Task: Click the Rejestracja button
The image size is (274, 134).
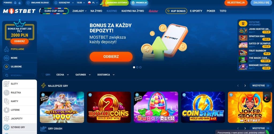Action: click(236, 3)
